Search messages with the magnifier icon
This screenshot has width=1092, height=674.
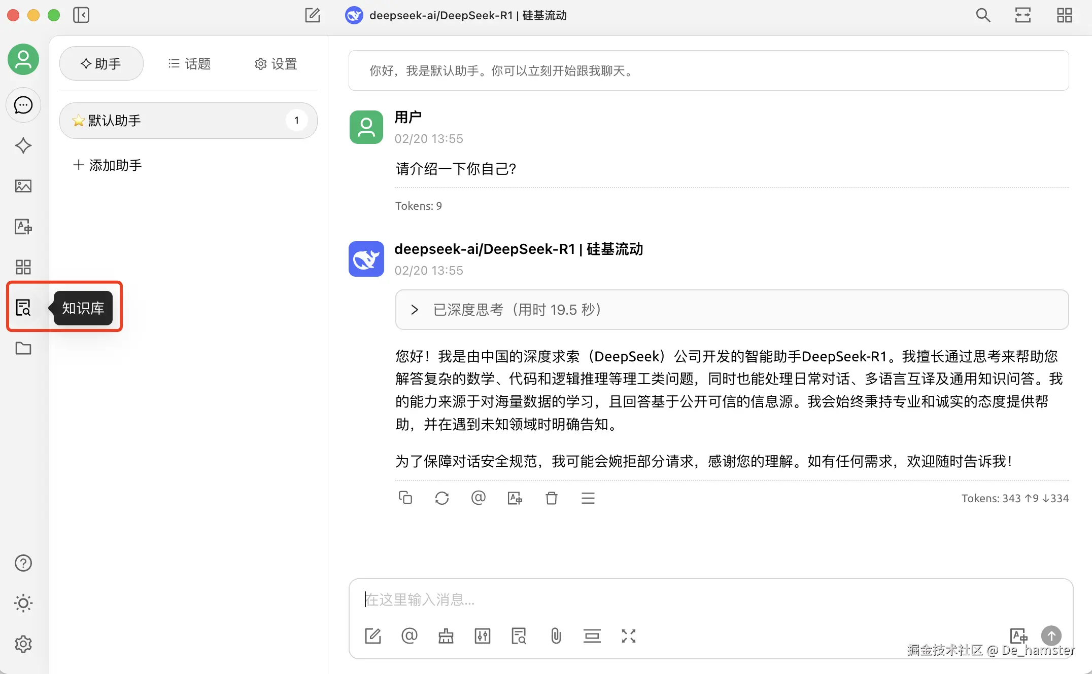pos(983,15)
